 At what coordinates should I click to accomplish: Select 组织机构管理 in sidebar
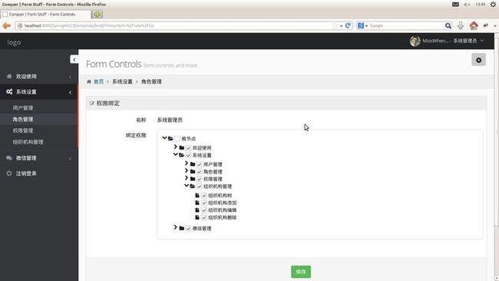pos(28,142)
